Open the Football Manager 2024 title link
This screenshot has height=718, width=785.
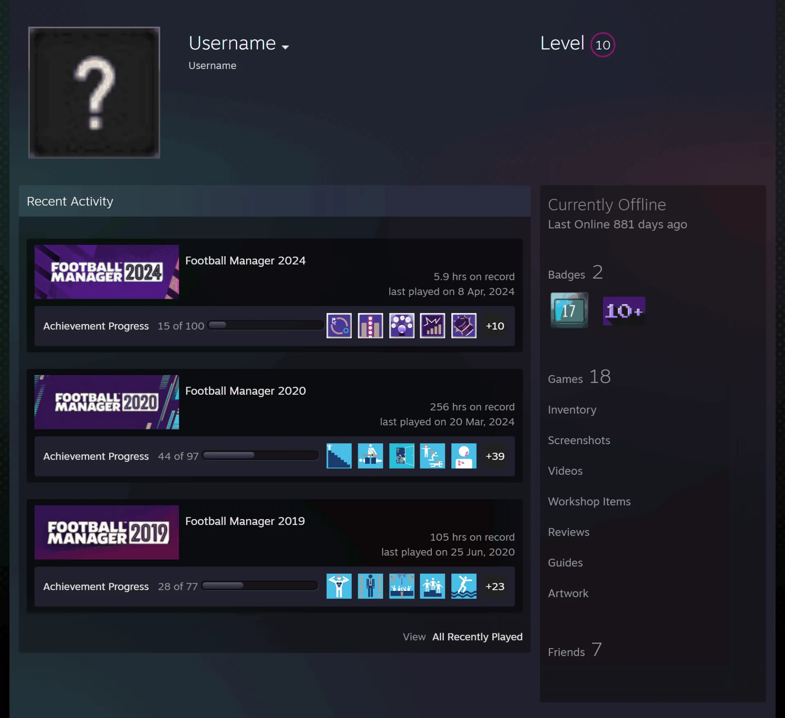pos(245,260)
